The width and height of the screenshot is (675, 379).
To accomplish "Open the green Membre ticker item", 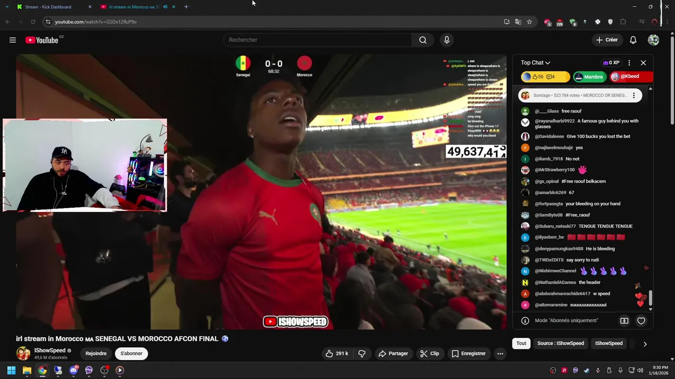I will click(x=589, y=77).
